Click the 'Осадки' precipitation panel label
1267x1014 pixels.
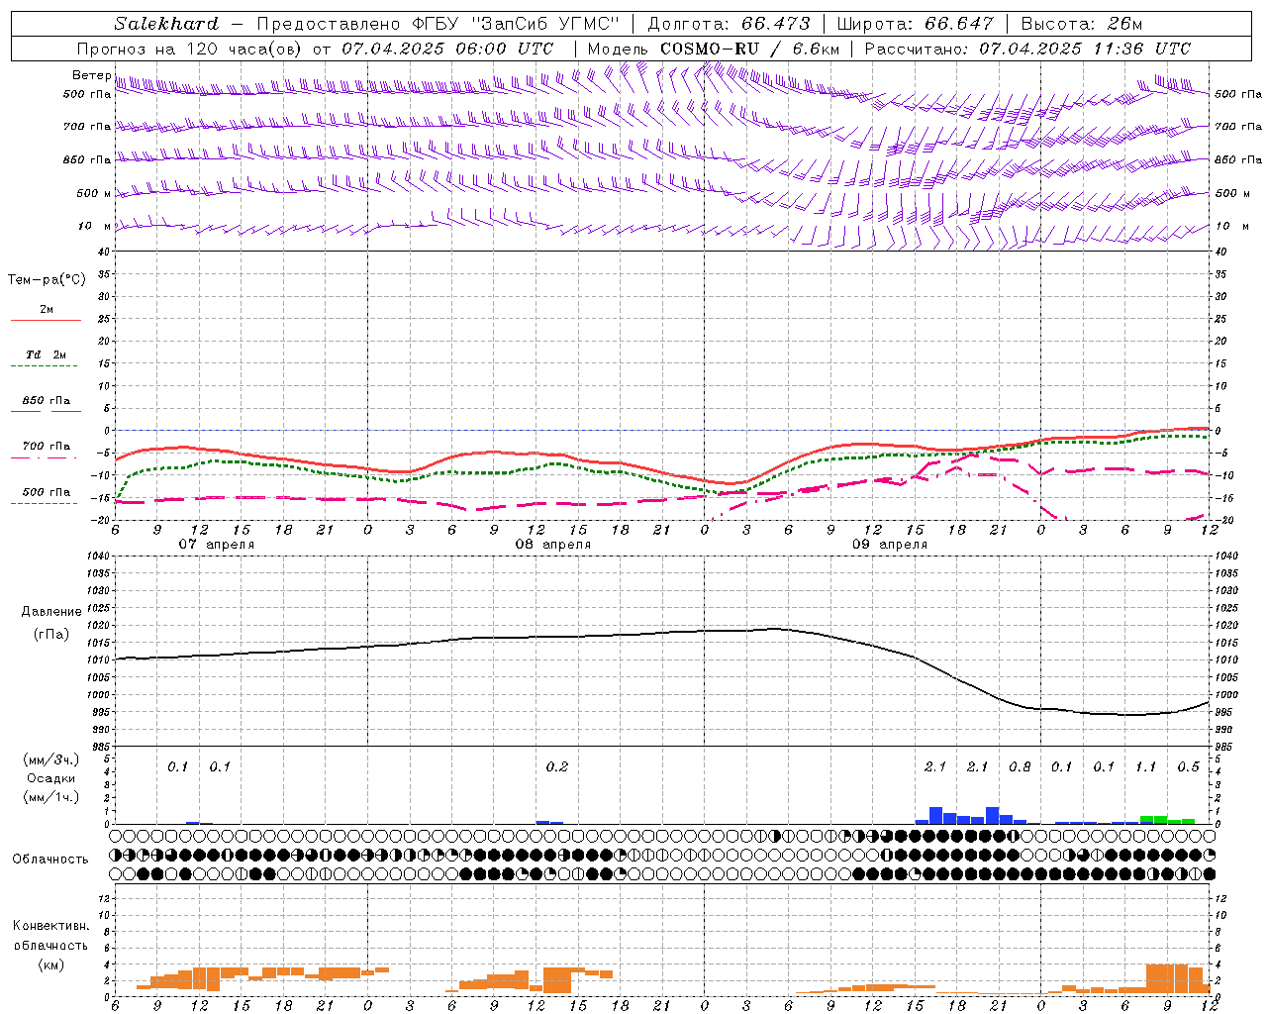pos(50,778)
